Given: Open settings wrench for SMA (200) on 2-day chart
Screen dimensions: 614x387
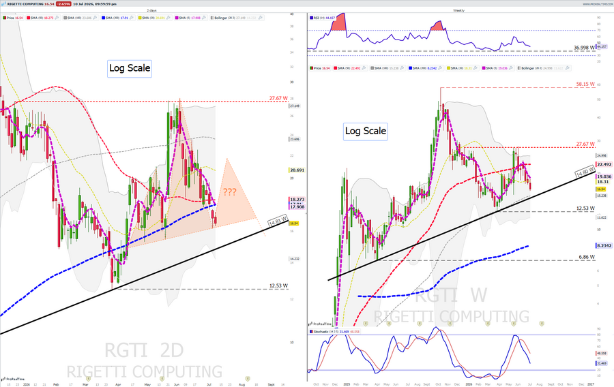Looking at the screenshot, I should click(x=132, y=18).
